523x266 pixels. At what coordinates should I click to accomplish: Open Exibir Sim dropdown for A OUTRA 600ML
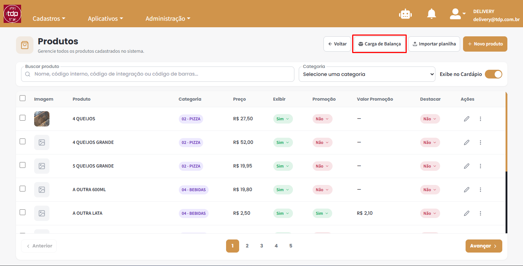tap(283, 190)
